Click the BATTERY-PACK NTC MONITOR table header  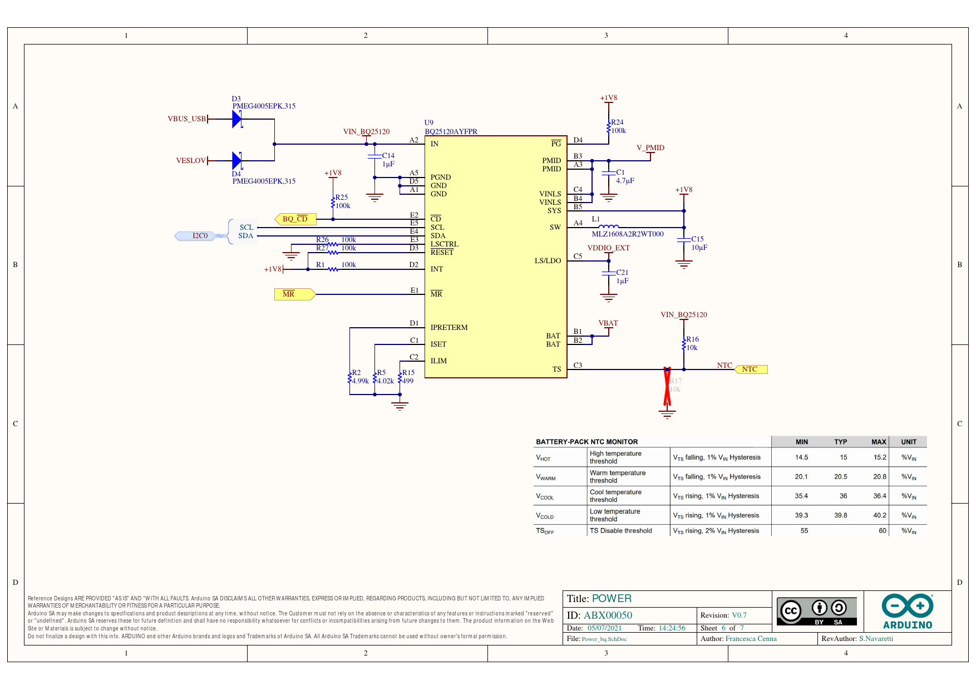[x=586, y=442]
